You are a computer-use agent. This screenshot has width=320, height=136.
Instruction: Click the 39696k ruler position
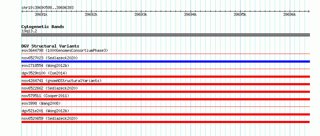pos(289,14)
